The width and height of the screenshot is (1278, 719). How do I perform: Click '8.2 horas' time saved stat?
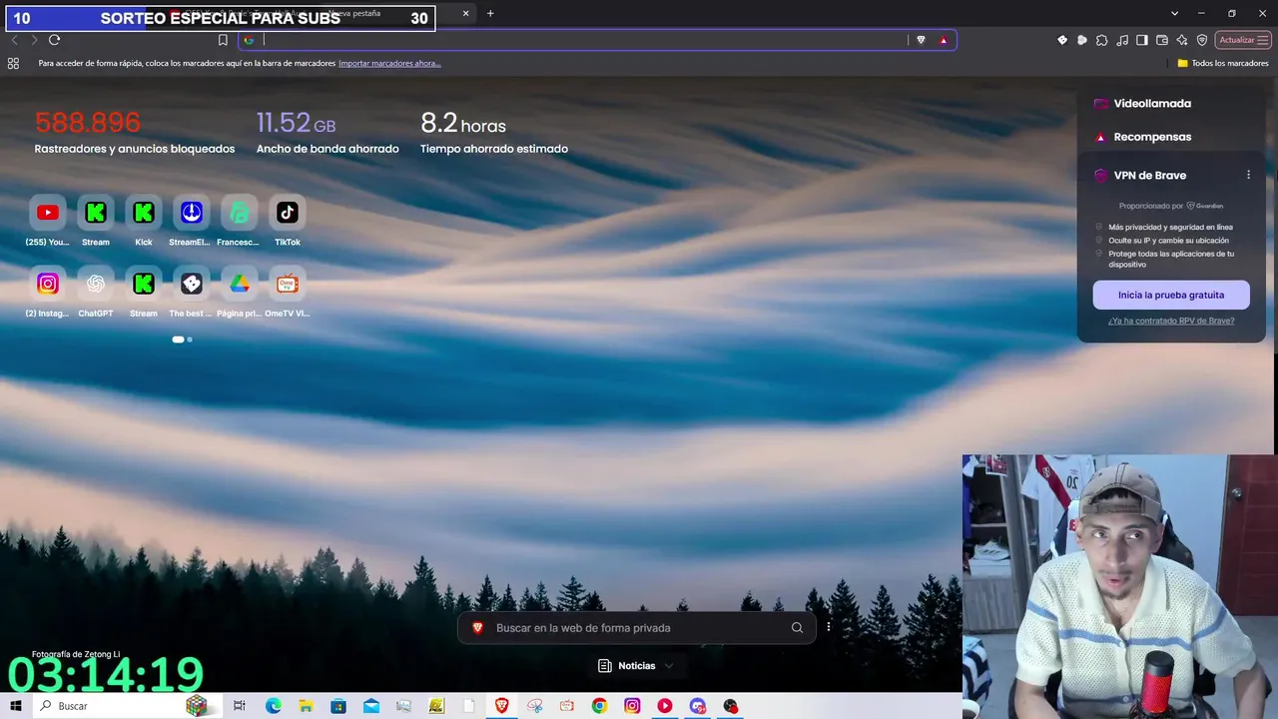463,123
